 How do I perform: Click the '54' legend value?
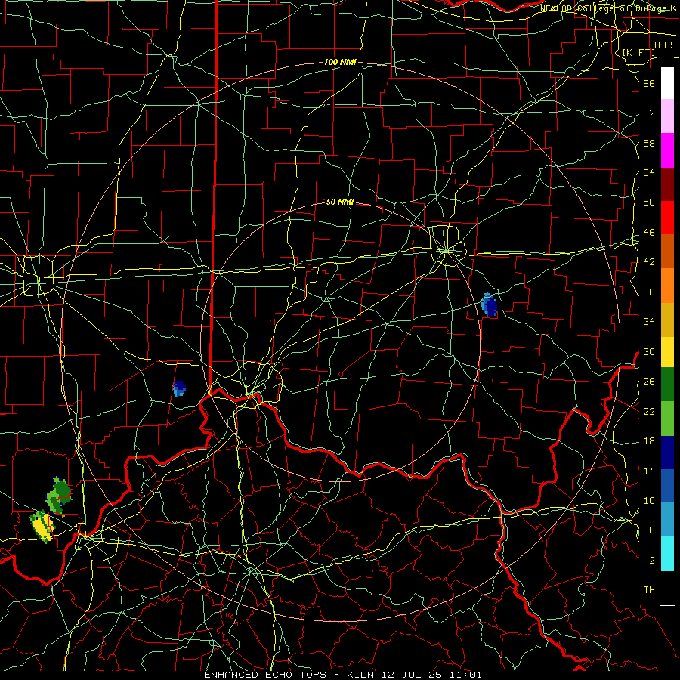pyautogui.click(x=649, y=172)
